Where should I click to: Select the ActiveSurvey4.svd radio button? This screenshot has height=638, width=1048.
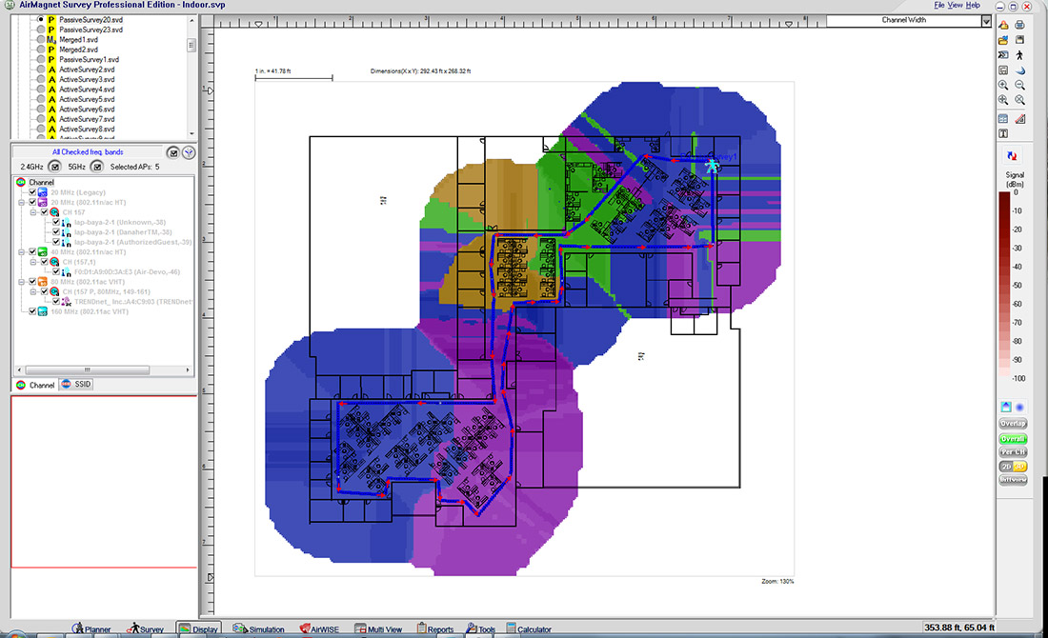[x=40, y=90]
